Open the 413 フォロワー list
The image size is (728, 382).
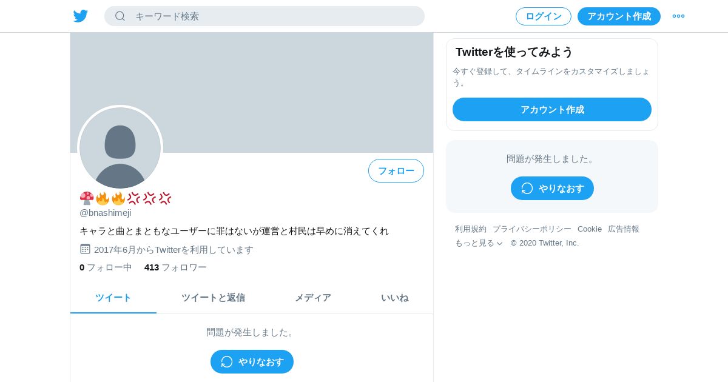(x=175, y=267)
